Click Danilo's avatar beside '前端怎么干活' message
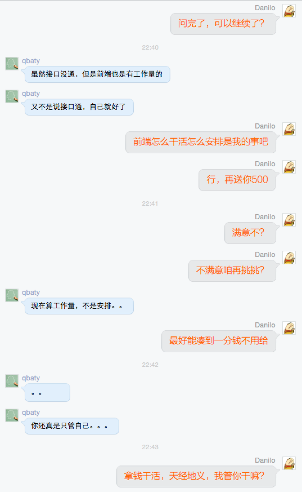This screenshot has width=302, height=492. tap(289, 129)
